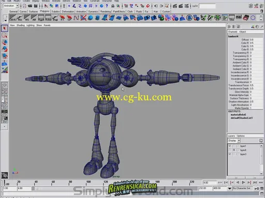265x198 pixels.
Task: Click the new scene icon in status line
Action: tap(24, 6)
